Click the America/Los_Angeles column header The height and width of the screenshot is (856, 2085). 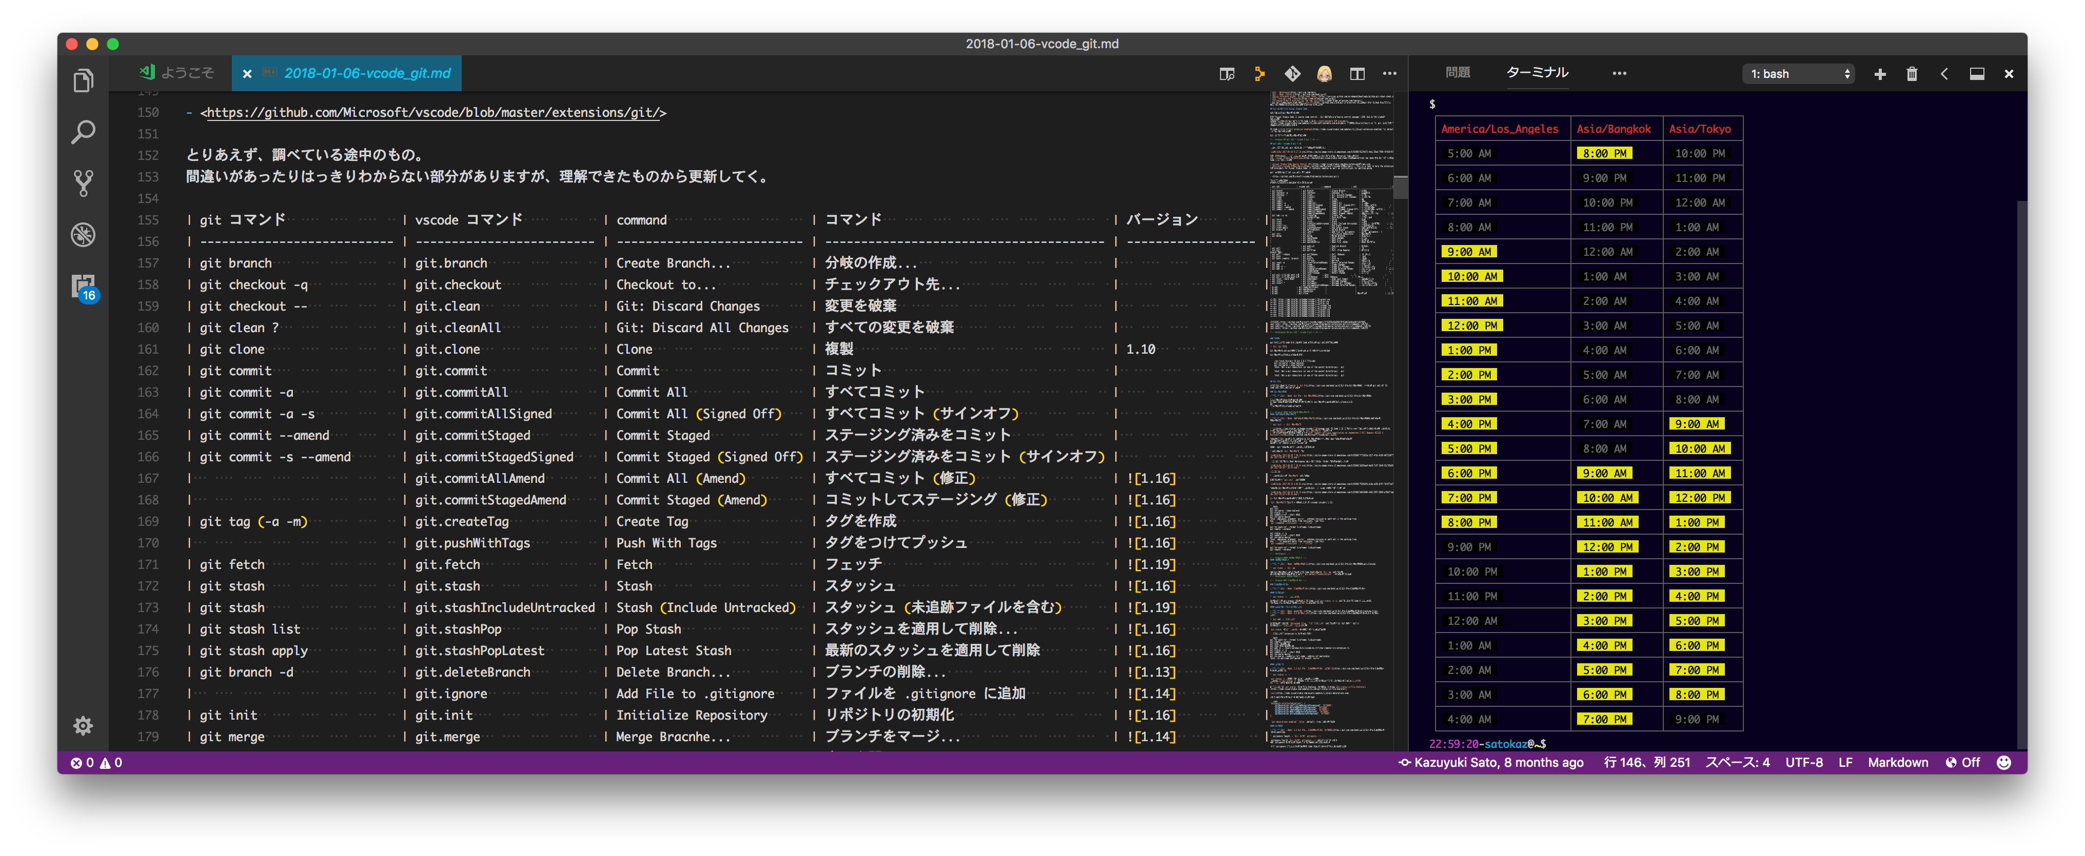(1499, 129)
